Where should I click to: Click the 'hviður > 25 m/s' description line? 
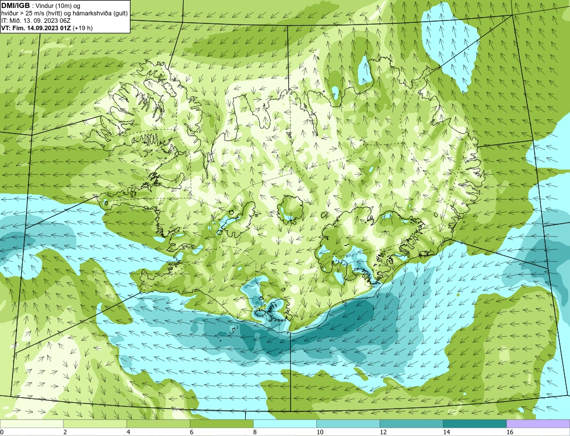click(64, 13)
